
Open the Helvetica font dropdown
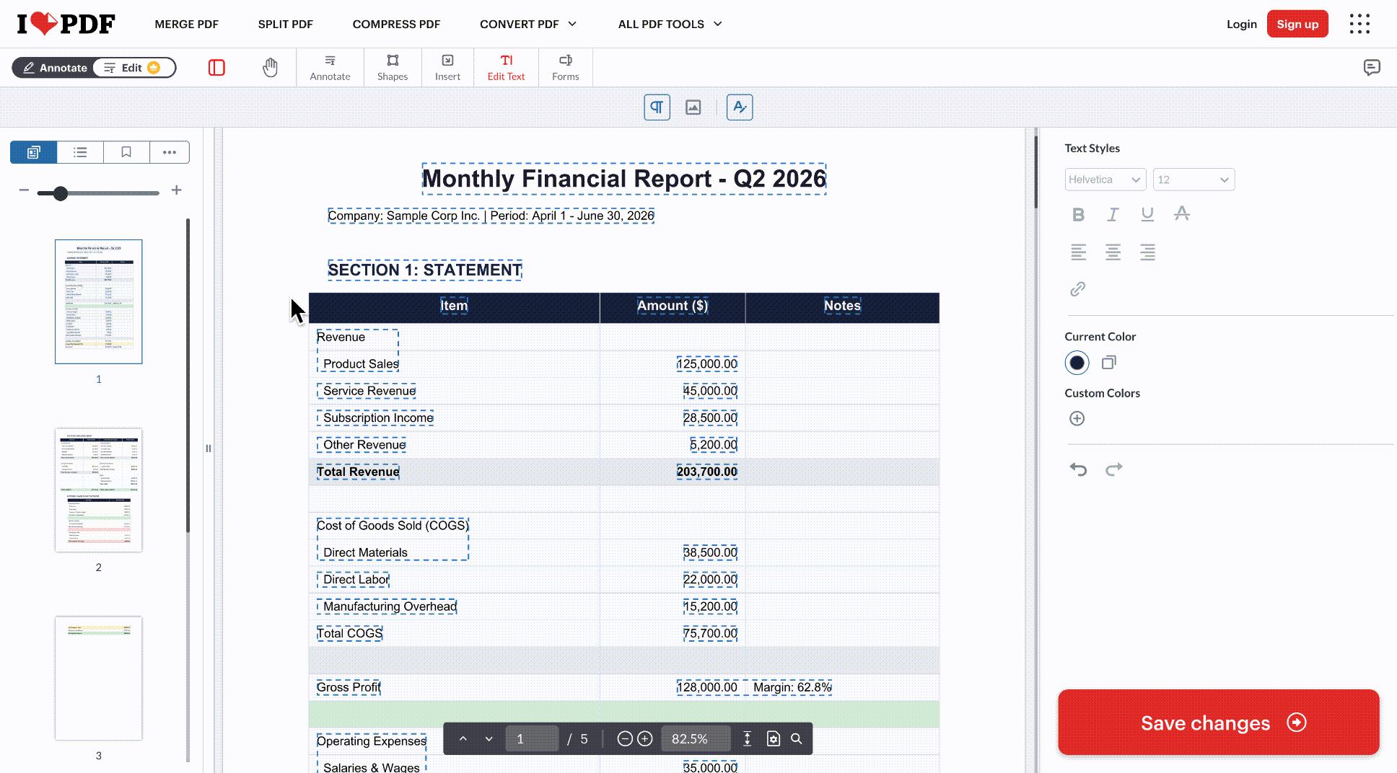pos(1105,180)
